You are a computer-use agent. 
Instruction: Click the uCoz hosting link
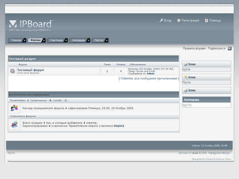(195, 153)
